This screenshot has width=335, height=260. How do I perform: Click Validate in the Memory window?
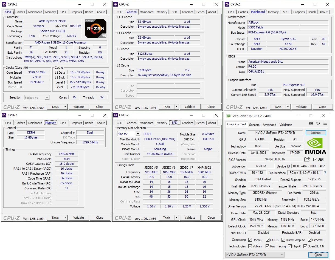tap(78, 218)
